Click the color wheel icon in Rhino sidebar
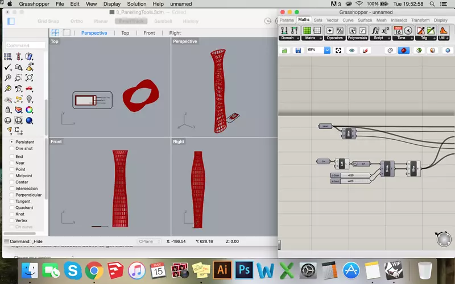 29,110
